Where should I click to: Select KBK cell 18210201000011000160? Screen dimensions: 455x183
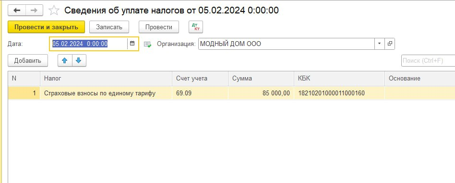[x=339, y=93]
